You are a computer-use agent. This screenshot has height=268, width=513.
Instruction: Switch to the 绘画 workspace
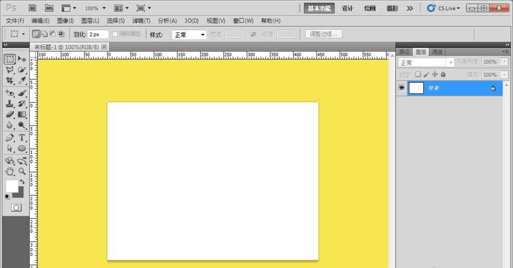pyautogui.click(x=370, y=8)
